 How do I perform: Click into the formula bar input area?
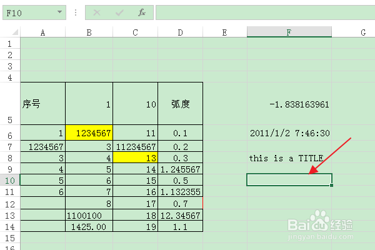click(x=265, y=12)
